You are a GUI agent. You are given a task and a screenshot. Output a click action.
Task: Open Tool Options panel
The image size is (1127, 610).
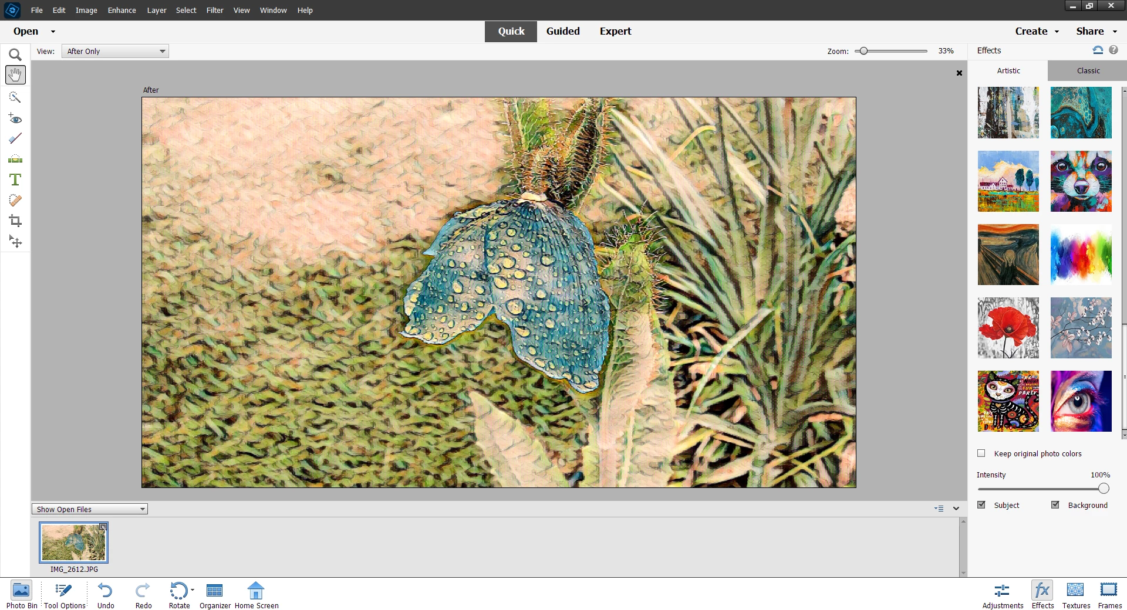pos(65,595)
